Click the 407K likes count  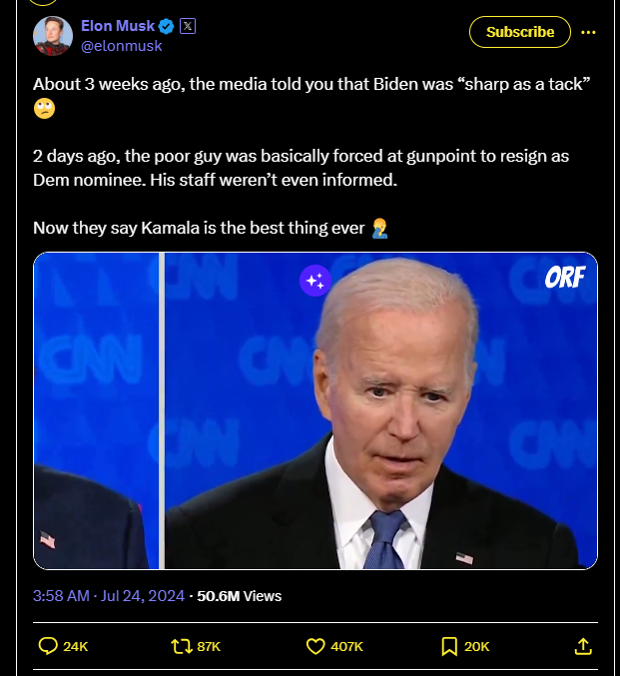pyautogui.click(x=346, y=646)
